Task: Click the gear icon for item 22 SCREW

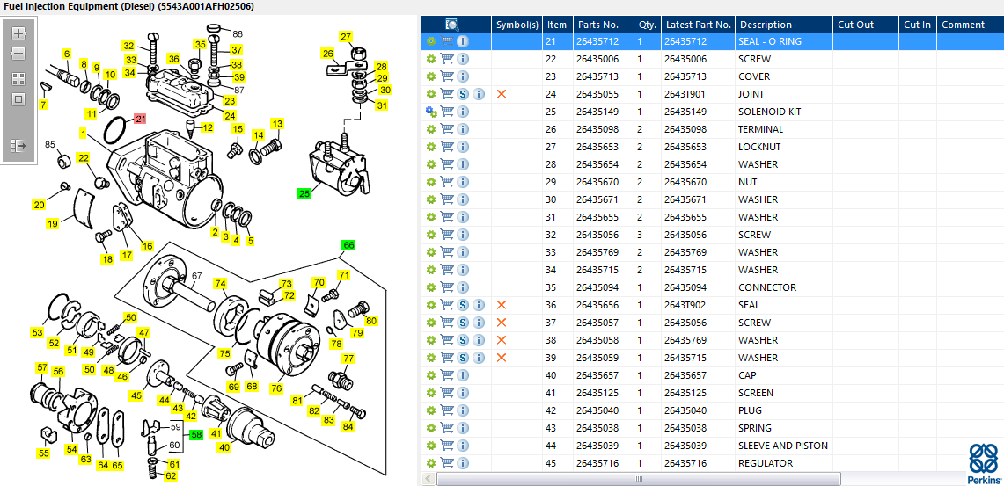Action: coord(431,59)
